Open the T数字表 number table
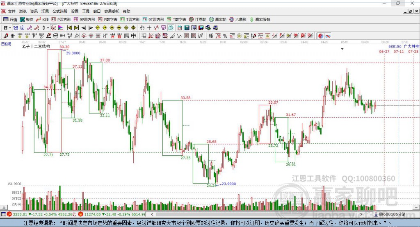Viewport: 420px width, 227px height. click(176, 20)
